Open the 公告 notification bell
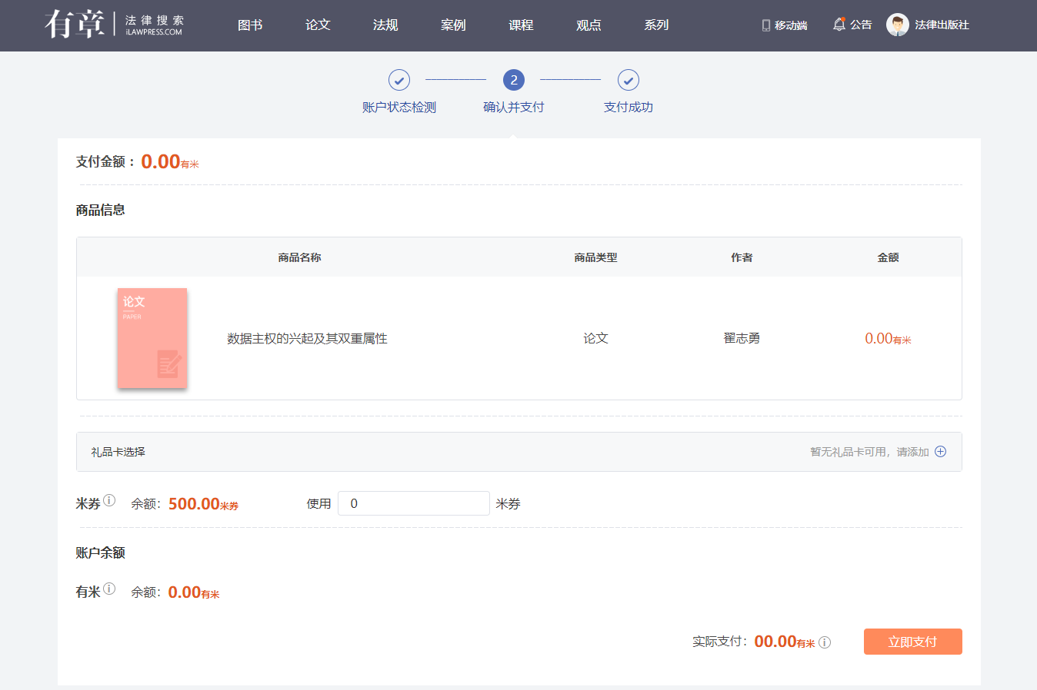Screen dimensions: 1037x690 pyautogui.click(x=839, y=25)
